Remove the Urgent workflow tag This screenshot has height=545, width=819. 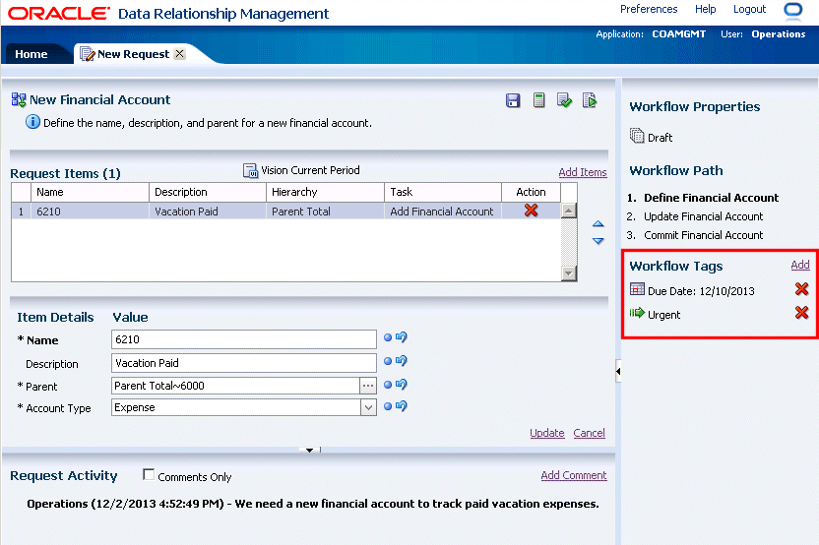coord(801,313)
